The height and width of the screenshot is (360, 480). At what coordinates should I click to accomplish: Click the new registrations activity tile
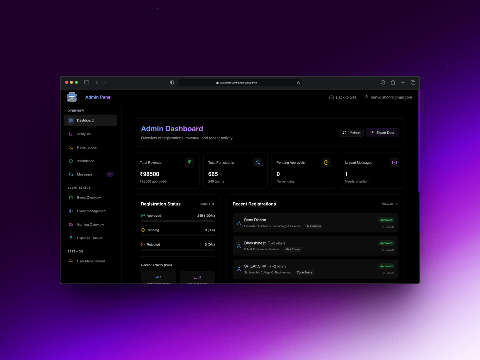[158, 277]
